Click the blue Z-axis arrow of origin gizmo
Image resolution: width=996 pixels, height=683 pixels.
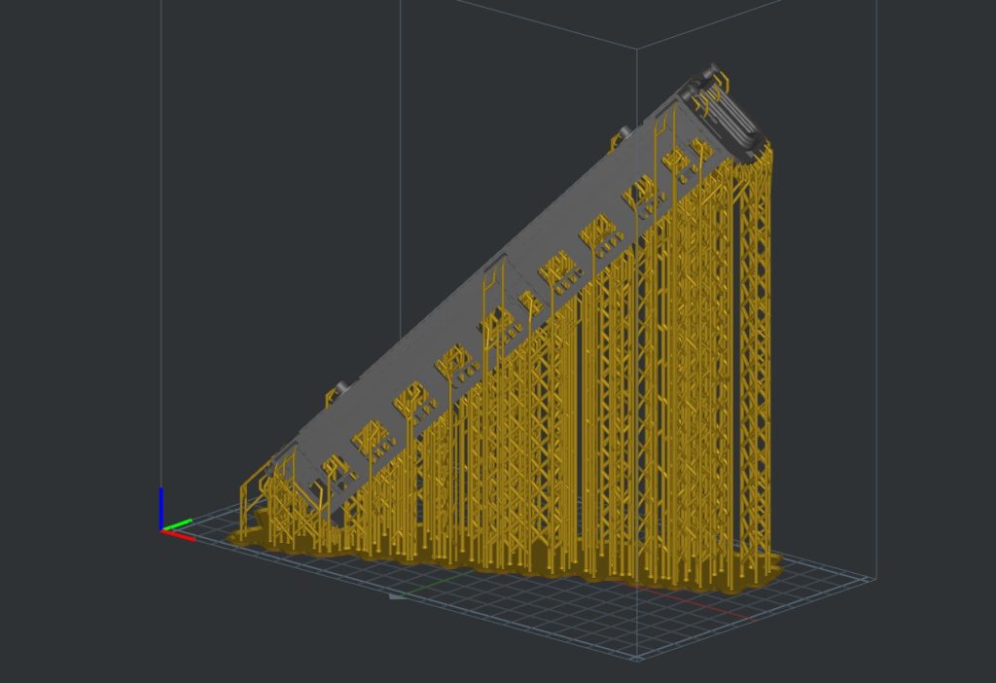tap(161, 506)
